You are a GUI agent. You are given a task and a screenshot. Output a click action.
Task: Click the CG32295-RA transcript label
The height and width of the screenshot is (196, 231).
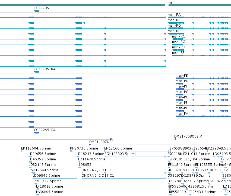[45, 69]
